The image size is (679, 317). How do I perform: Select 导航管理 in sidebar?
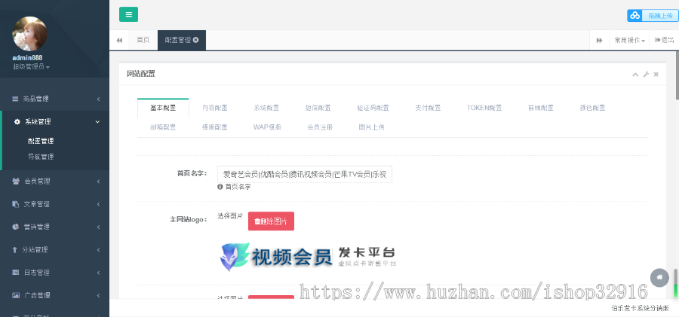(x=41, y=157)
